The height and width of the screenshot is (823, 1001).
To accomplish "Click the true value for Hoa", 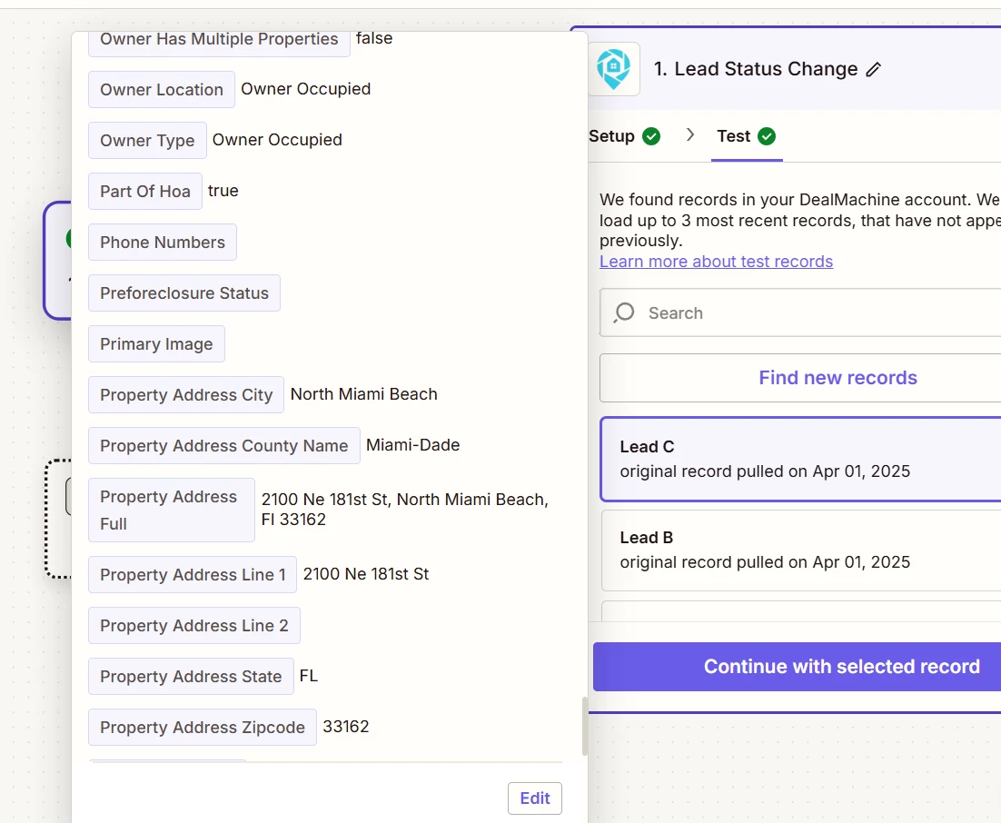I will pos(223,190).
